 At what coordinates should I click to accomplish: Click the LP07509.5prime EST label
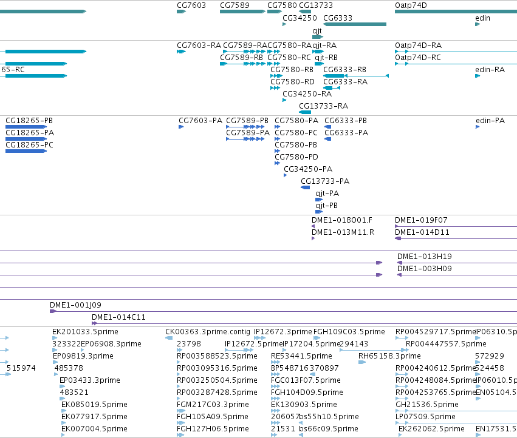425,417
